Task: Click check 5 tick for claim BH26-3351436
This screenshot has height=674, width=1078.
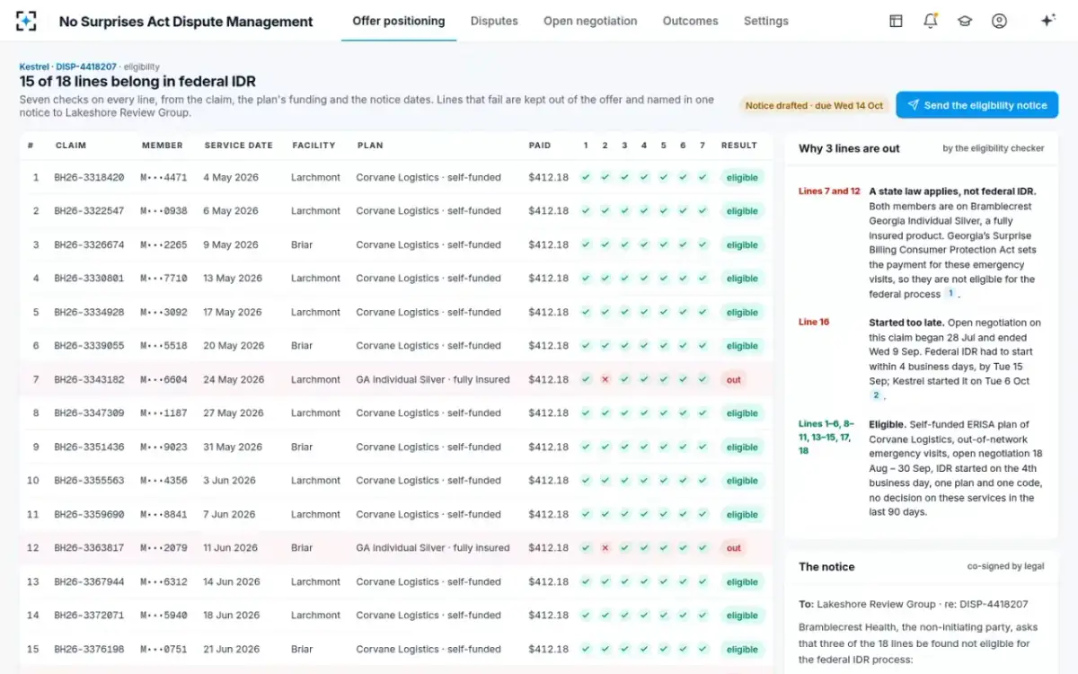Action: coord(664,447)
